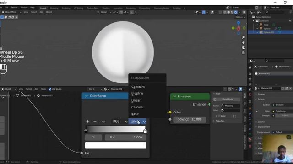Open the Global transform orientation dropdown
The width and height of the screenshot is (293, 164).
click(104, 12)
